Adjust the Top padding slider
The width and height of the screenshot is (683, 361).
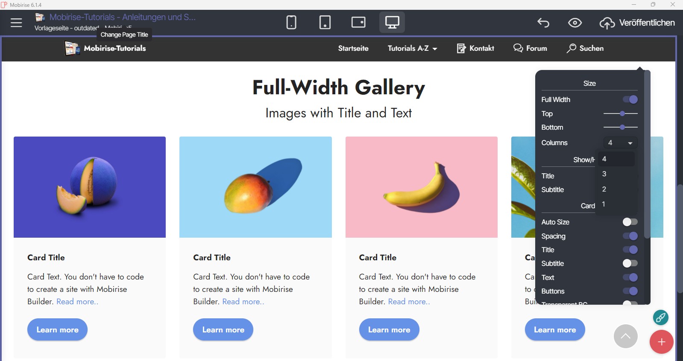point(622,114)
